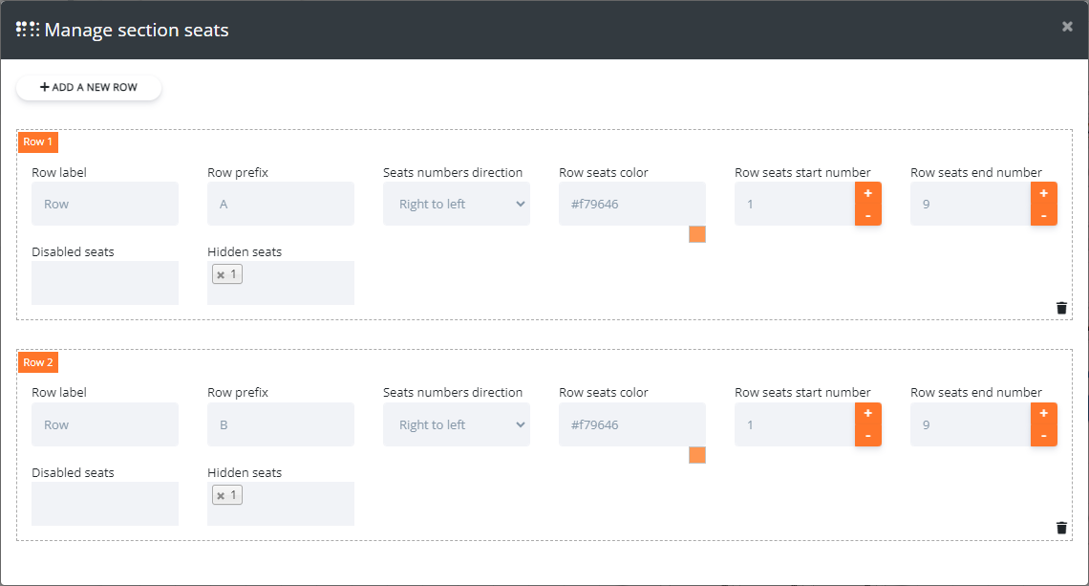Image resolution: width=1089 pixels, height=586 pixels.
Task: Remove hidden seat 1 tag in Row 1
Action: (x=221, y=275)
